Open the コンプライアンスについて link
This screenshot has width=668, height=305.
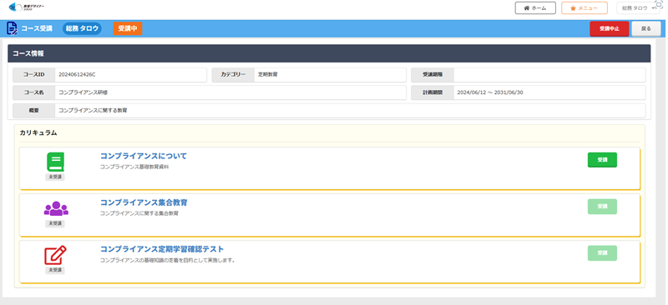point(143,156)
